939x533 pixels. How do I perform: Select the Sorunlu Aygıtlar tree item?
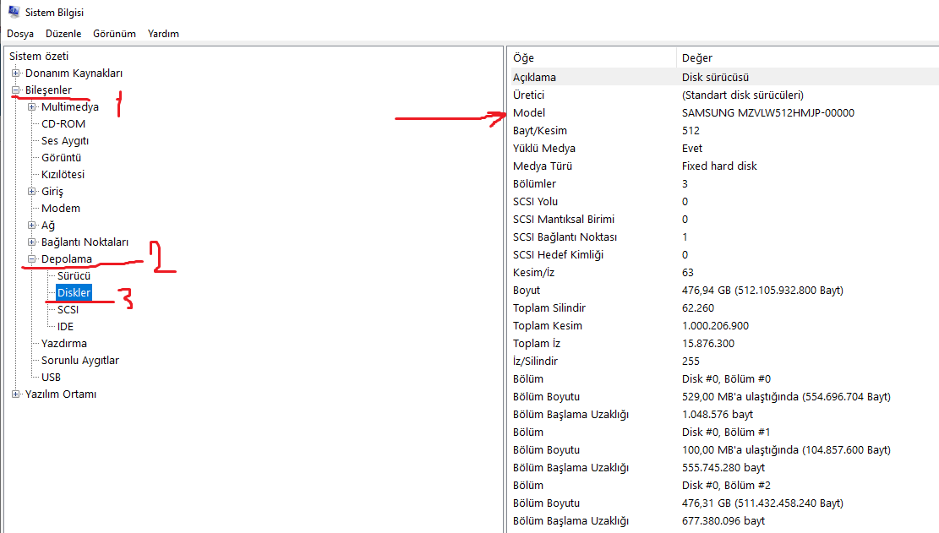tap(80, 360)
